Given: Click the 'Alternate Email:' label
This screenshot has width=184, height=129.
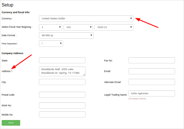Looking at the screenshot, I should click(113, 82).
